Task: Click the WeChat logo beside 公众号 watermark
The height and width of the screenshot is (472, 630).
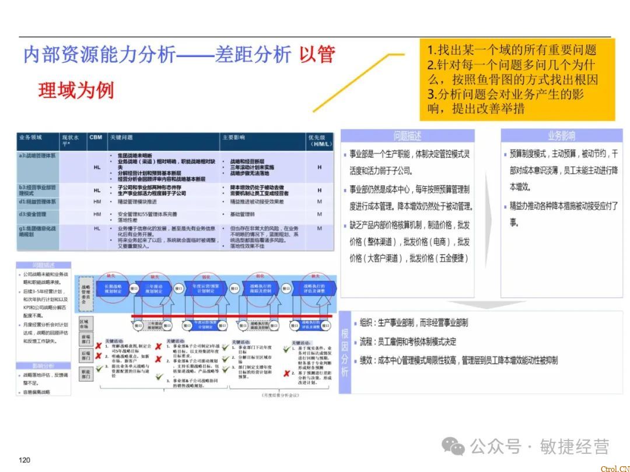Action: click(453, 446)
